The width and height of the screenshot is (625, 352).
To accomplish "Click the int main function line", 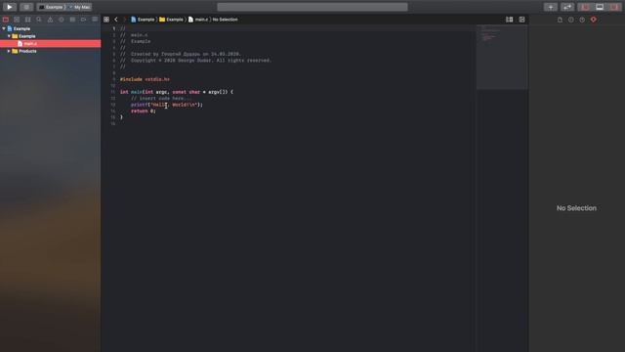I will 177,92.
